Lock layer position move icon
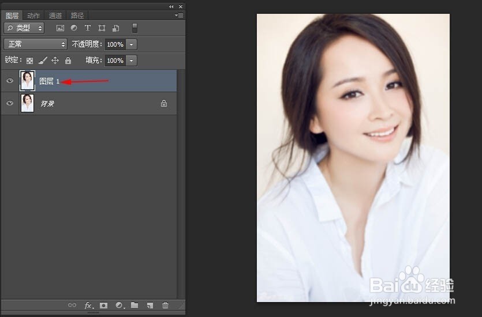 coord(55,60)
